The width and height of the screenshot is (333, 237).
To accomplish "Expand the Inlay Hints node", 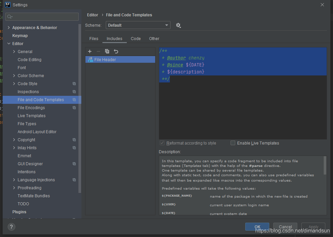I will (x=14, y=148).
